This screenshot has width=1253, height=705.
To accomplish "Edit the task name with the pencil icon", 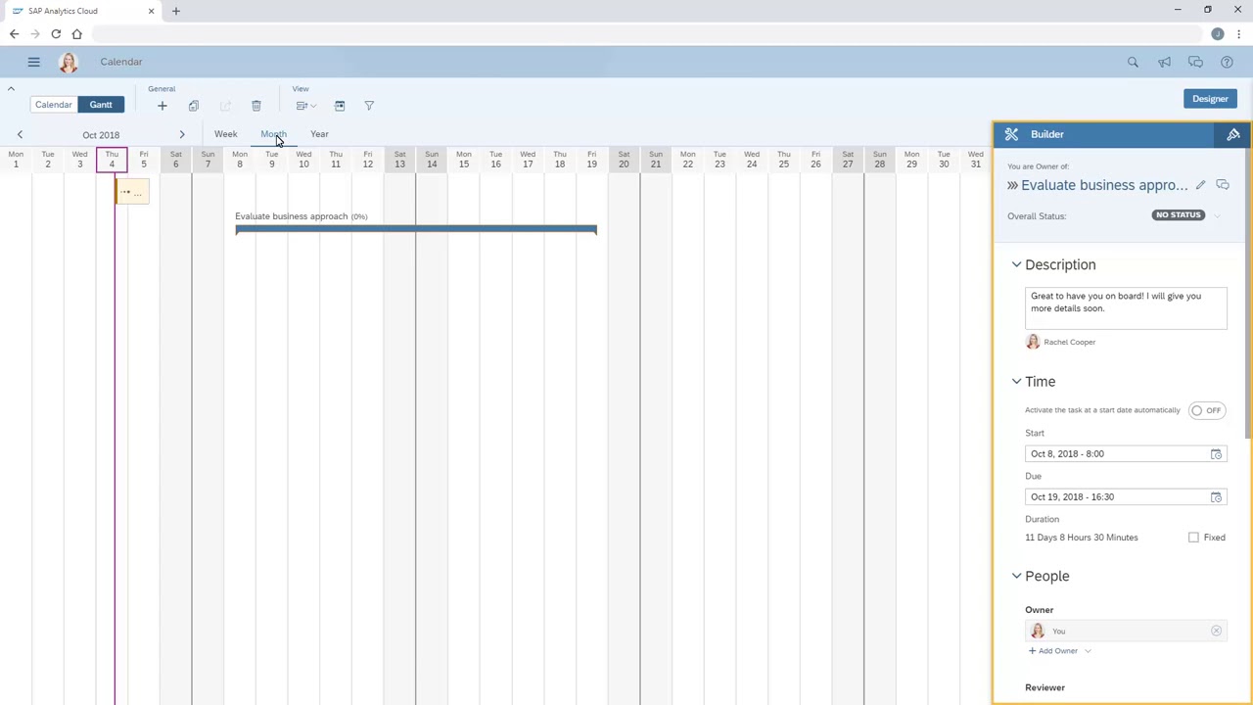I will click(1200, 185).
